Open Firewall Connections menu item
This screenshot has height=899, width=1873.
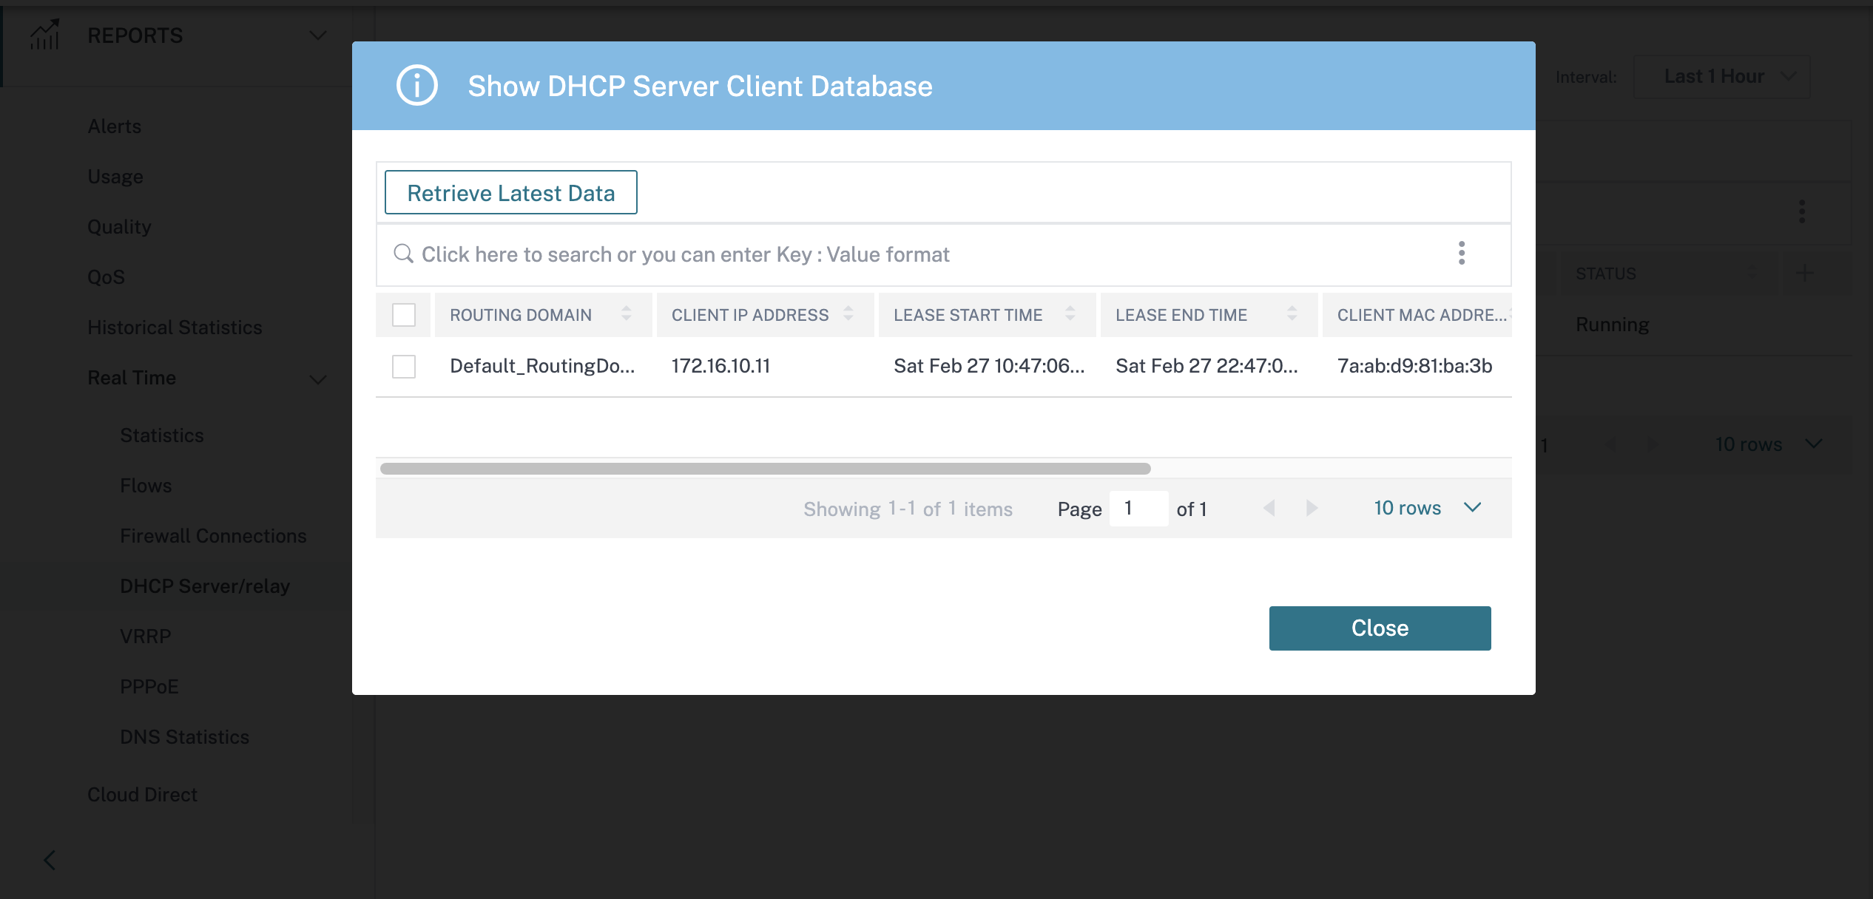[x=213, y=536]
